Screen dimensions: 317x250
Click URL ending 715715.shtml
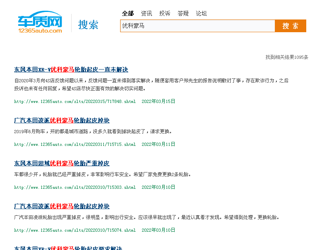(x=75, y=144)
